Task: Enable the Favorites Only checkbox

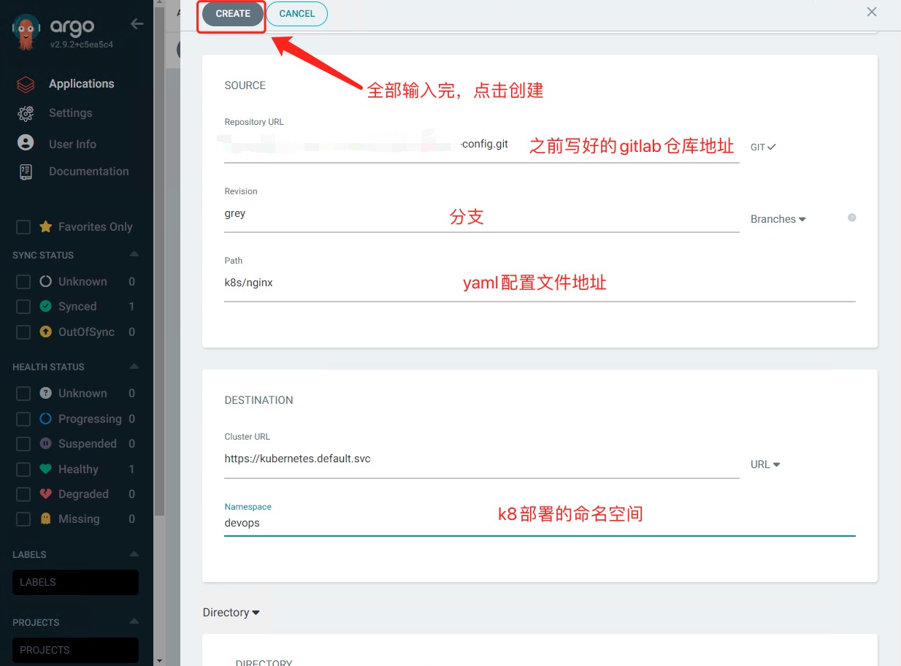Action: pos(23,227)
